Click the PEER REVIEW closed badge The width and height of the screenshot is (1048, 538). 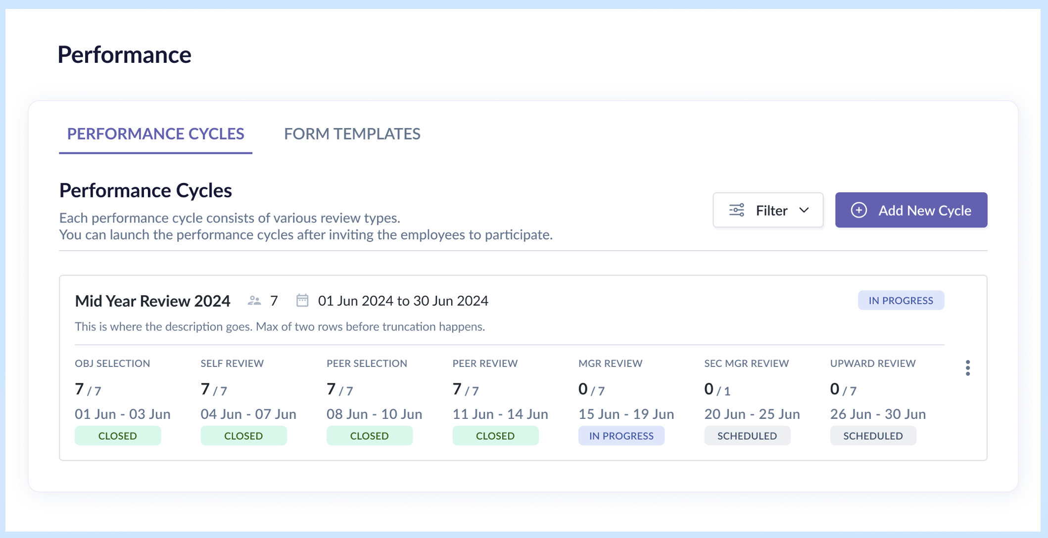[495, 436]
